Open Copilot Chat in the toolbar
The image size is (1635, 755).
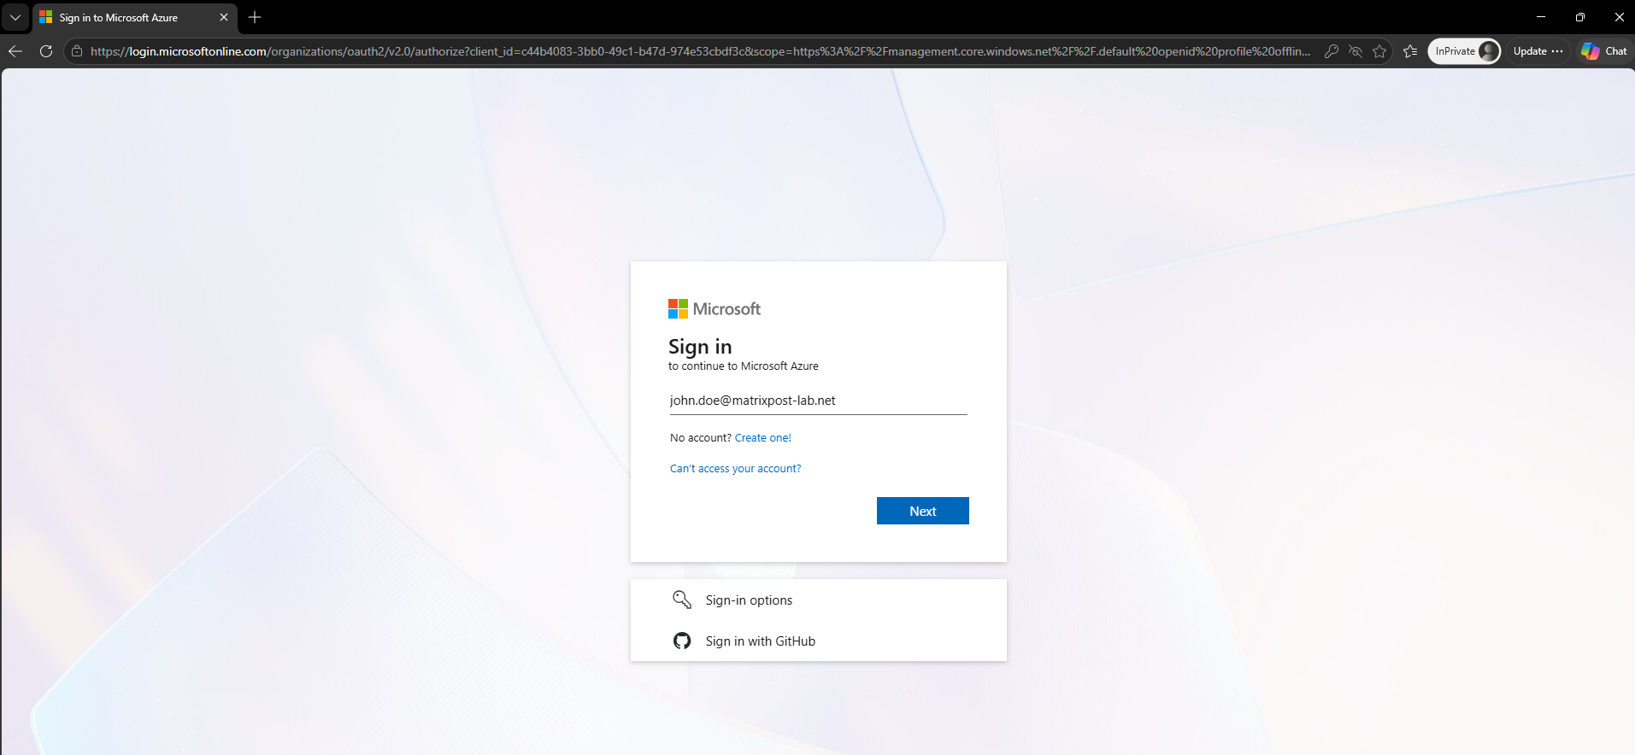pos(1604,51)
